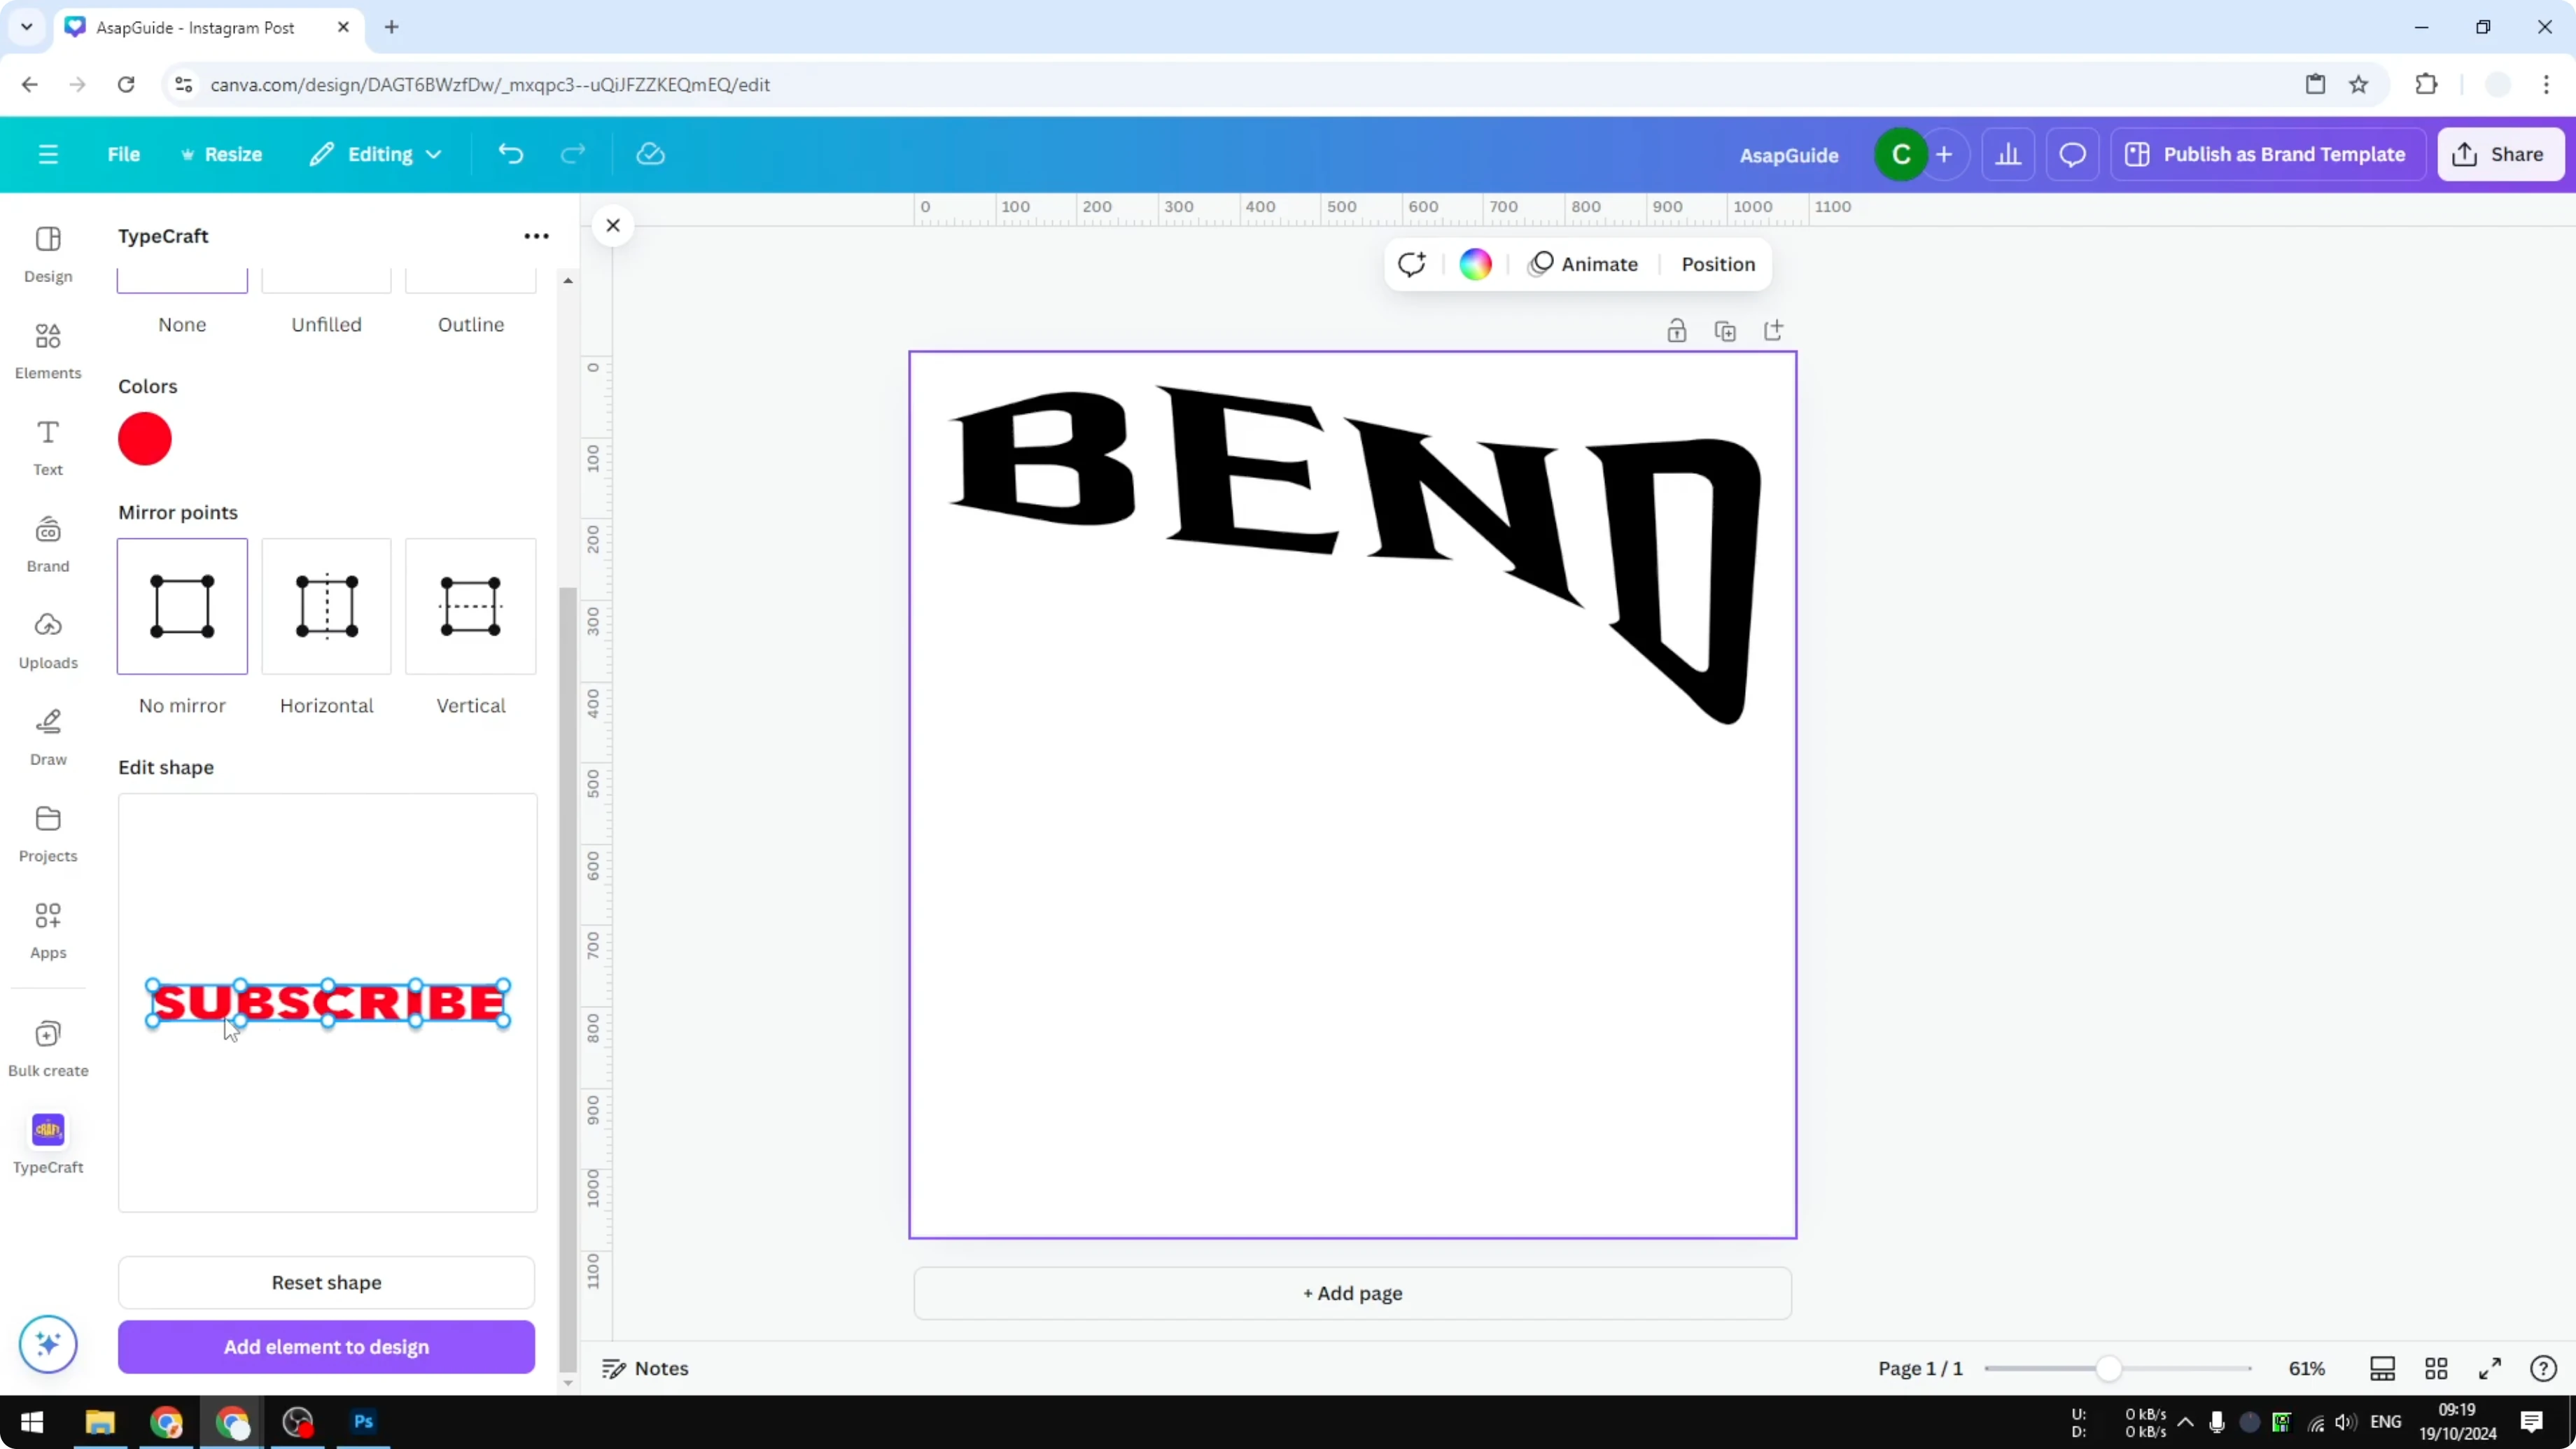
Task: Select the Horizontal mirror points option
Action: pos(326,607)
